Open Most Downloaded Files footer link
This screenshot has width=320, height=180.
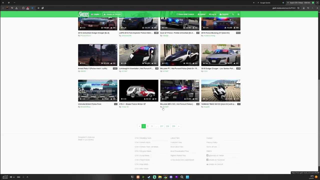click(x=179, y=151)
